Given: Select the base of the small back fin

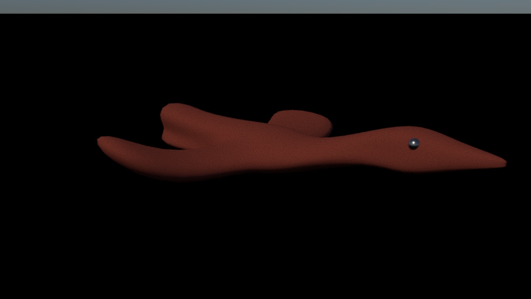Looking at the screenshot, I should tap(299, 131).
